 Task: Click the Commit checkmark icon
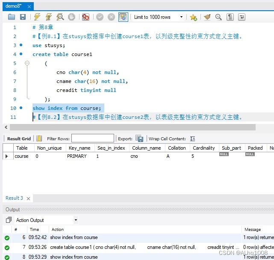click(100, 17)
